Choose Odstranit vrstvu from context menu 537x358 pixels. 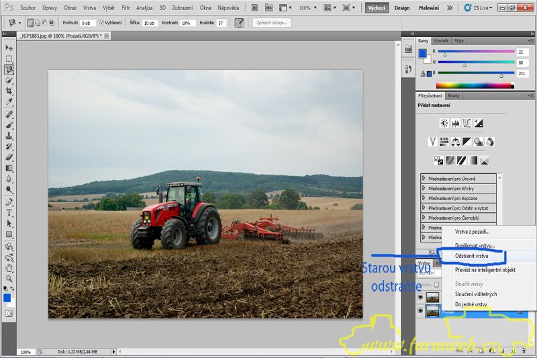(x=472, y=257)
